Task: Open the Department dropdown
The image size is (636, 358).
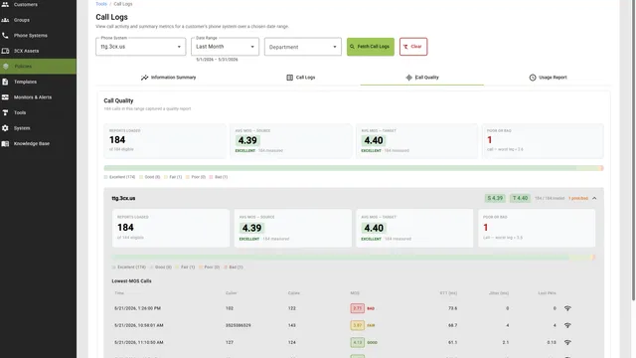Action: (303, 47)
